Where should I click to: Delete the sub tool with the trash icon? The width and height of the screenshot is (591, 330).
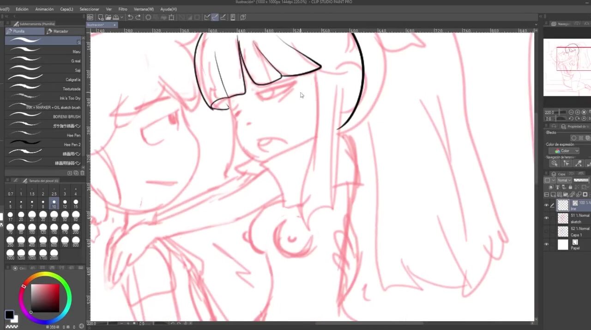(x=82, y=173)
